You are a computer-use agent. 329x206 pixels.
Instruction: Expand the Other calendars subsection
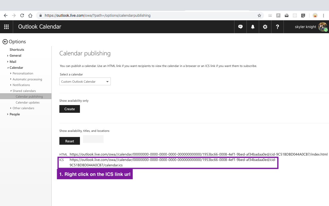point(11,108)
